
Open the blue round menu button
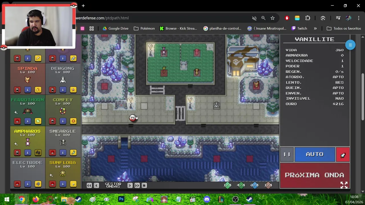point(350,45)
